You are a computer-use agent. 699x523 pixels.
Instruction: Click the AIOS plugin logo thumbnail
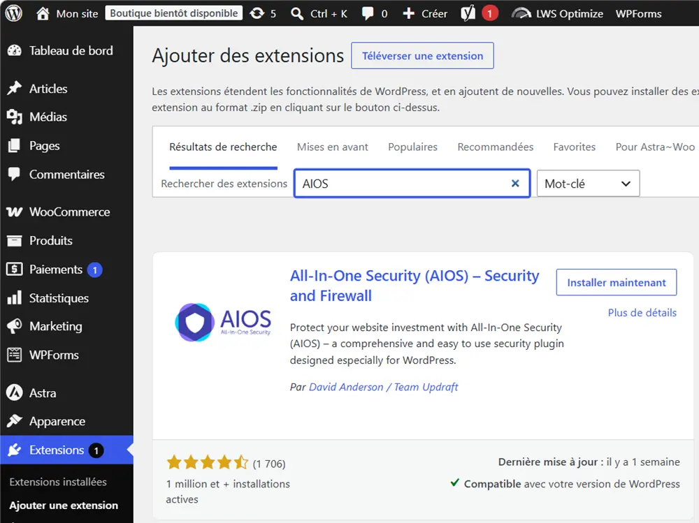pos(222,323)
